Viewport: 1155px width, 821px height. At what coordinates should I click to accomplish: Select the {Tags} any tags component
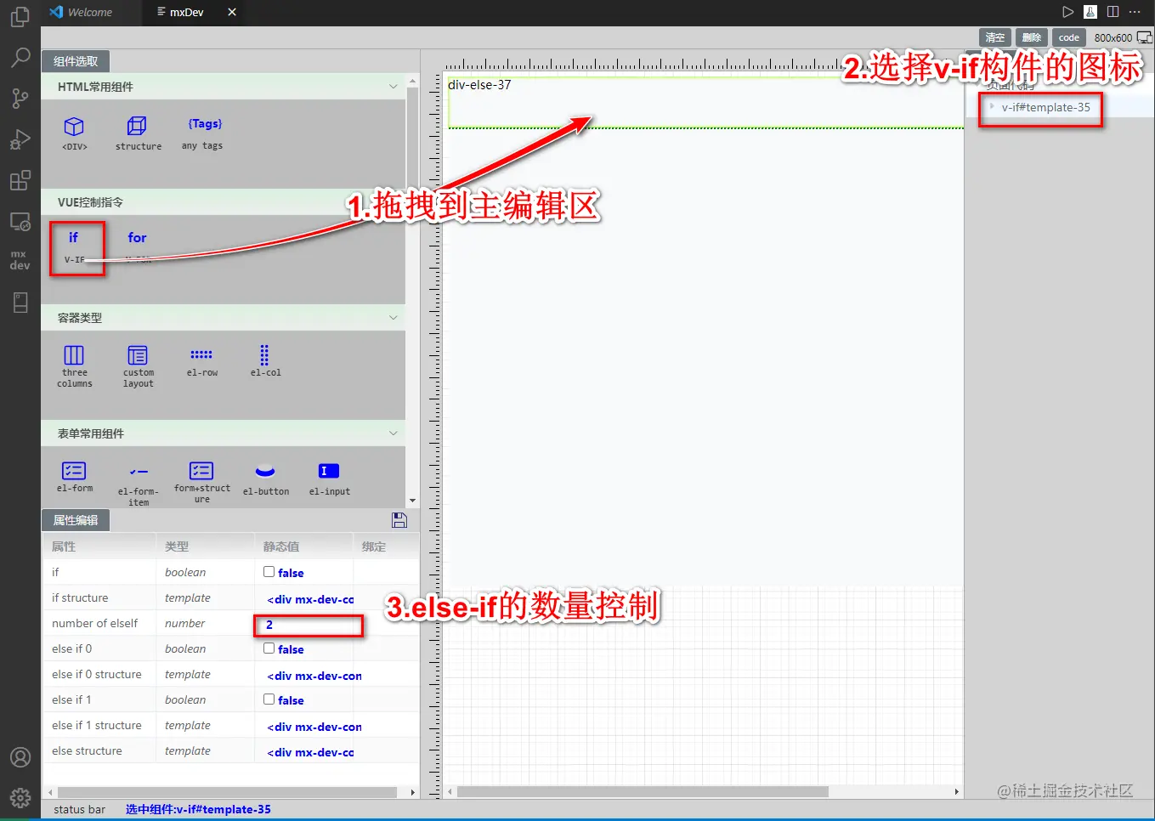tap(203, 133)
